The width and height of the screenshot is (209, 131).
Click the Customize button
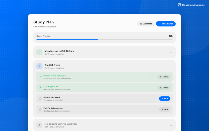pyautogui.click(x=146, y=24)
